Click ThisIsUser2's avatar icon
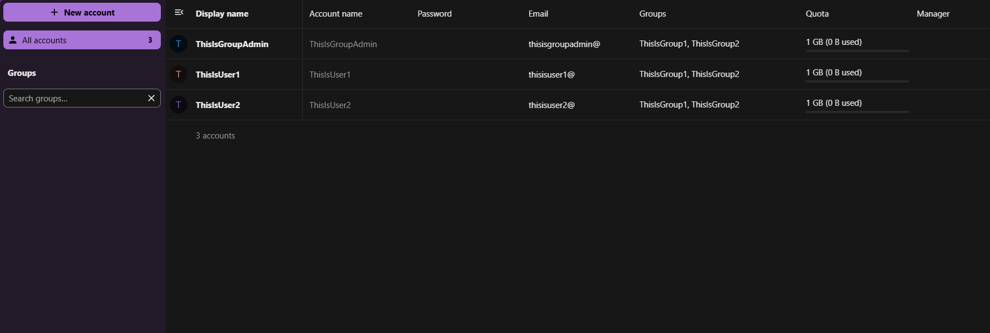990x333 pixels. [178, 105]
